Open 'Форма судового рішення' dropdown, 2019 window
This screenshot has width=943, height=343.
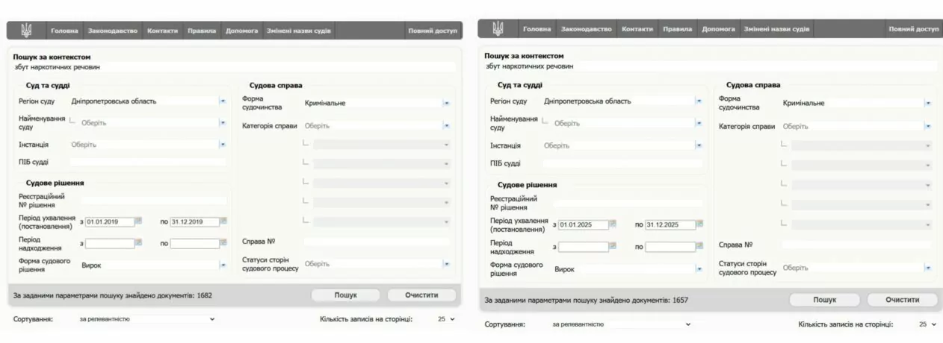[x=222, y=265]
